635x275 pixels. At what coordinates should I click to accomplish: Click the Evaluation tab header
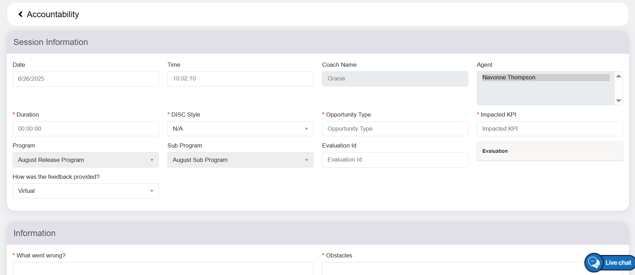495,151
